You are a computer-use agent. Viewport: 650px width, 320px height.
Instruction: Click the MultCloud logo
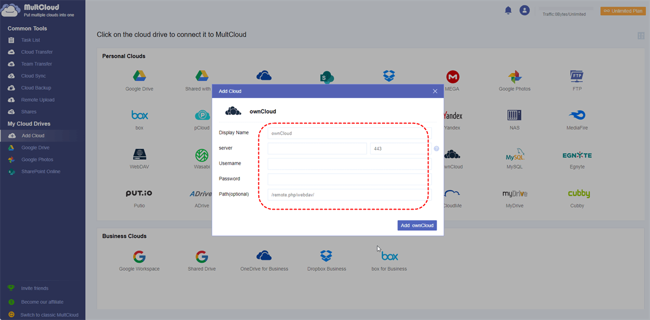tap(38, 11)
